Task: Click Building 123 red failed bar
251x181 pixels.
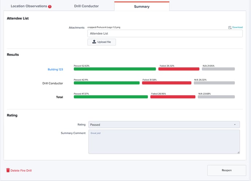Action: pyautogui.click(x=179, y=69)
